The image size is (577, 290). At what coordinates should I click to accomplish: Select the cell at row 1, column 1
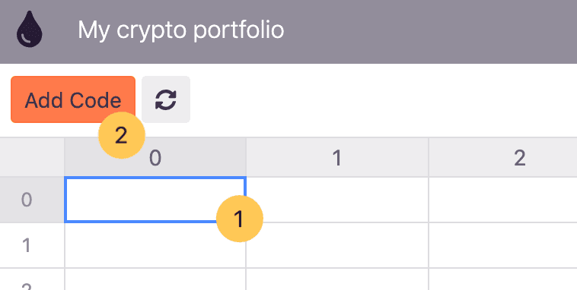(x=337, y=245)
